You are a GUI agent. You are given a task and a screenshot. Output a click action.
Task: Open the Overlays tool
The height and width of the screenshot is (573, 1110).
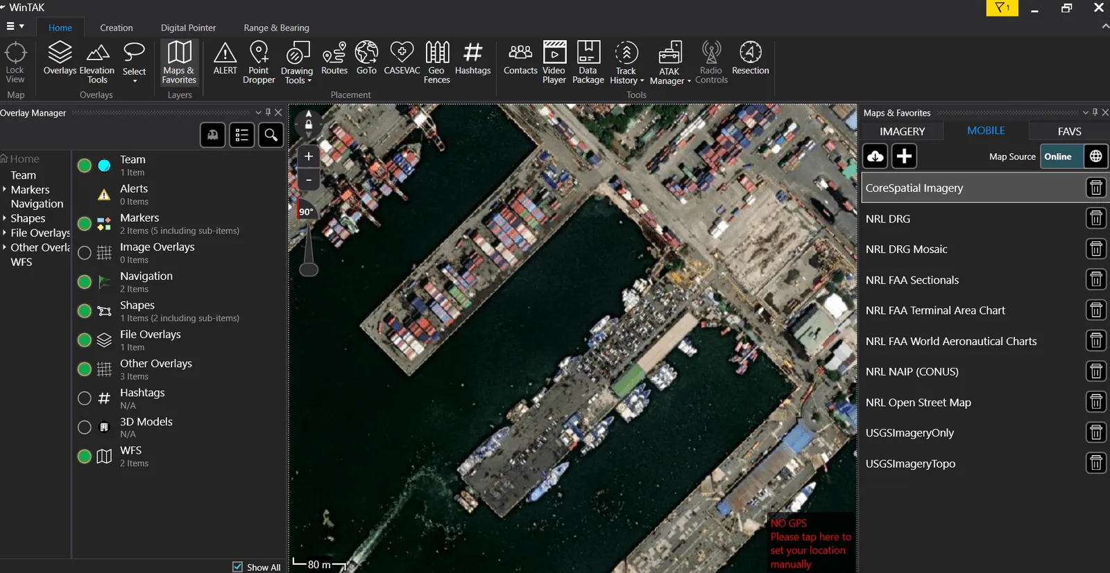pyautogui.click(x=60, y=58)
